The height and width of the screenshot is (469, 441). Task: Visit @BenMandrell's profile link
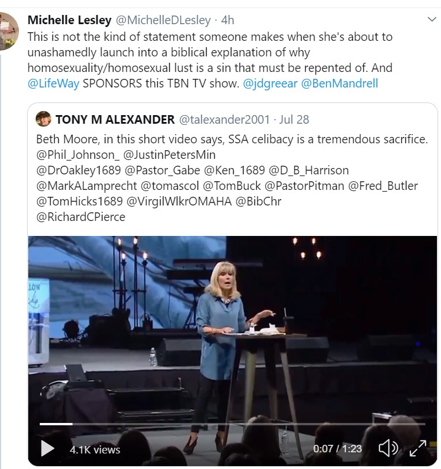[x=340, y=83]
